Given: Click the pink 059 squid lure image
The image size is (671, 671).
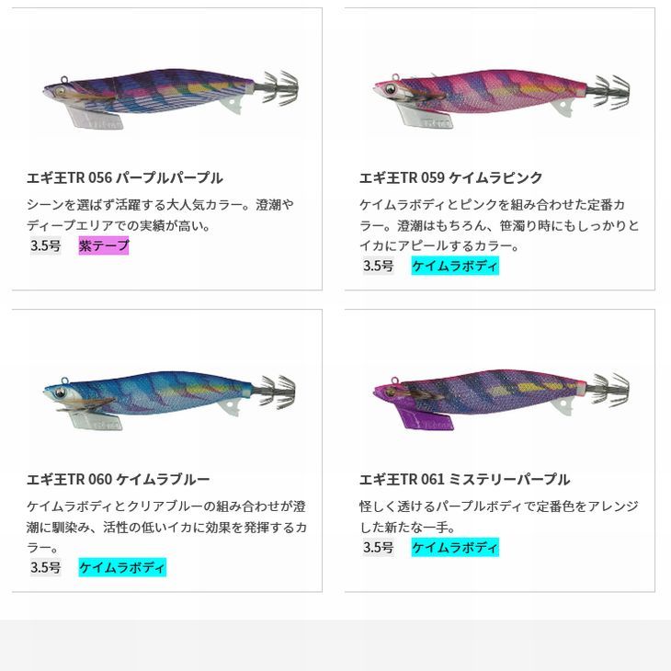Looking at the screenshot, I should click(x=501, y=94).
